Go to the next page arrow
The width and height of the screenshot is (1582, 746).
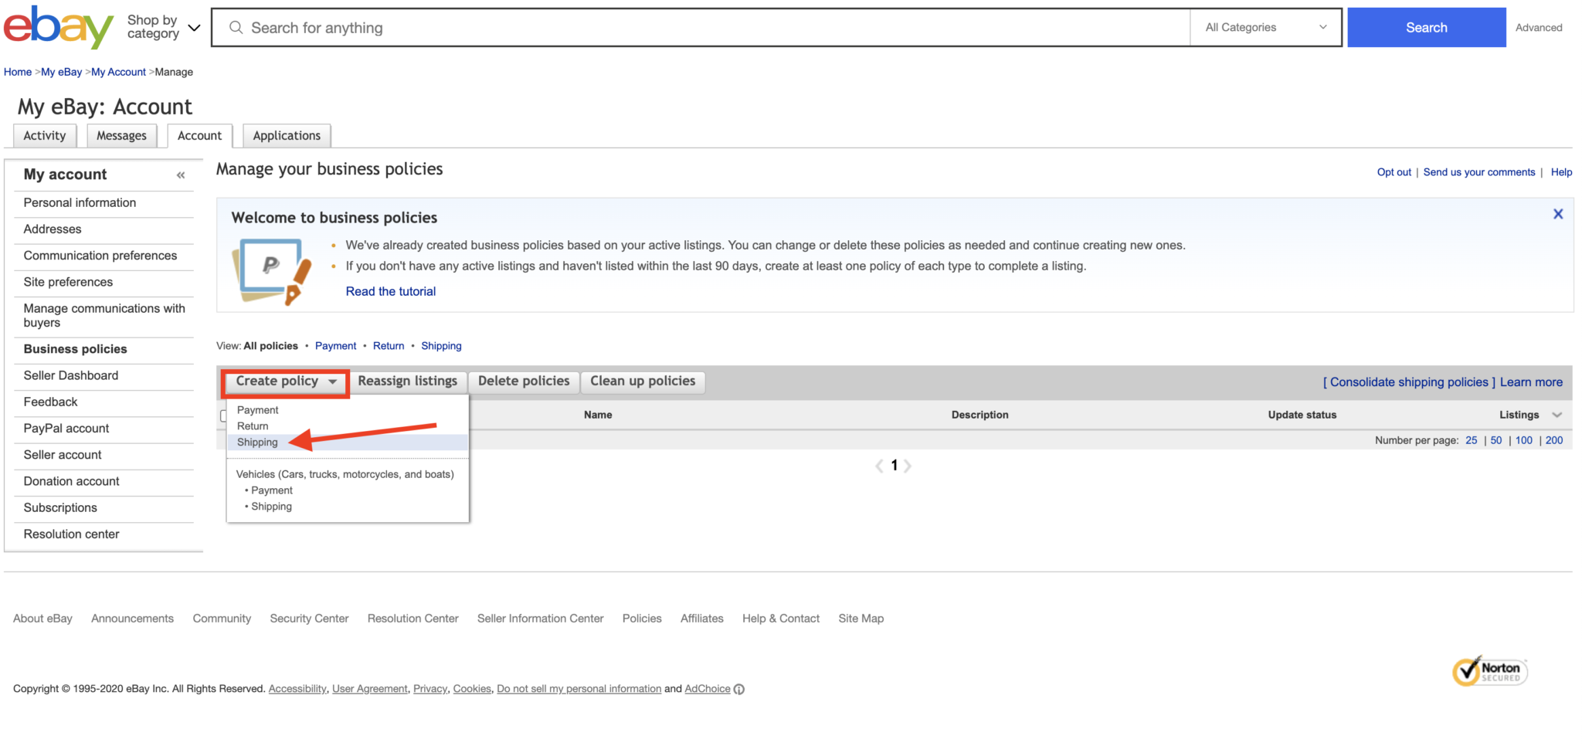click(908, 466)
